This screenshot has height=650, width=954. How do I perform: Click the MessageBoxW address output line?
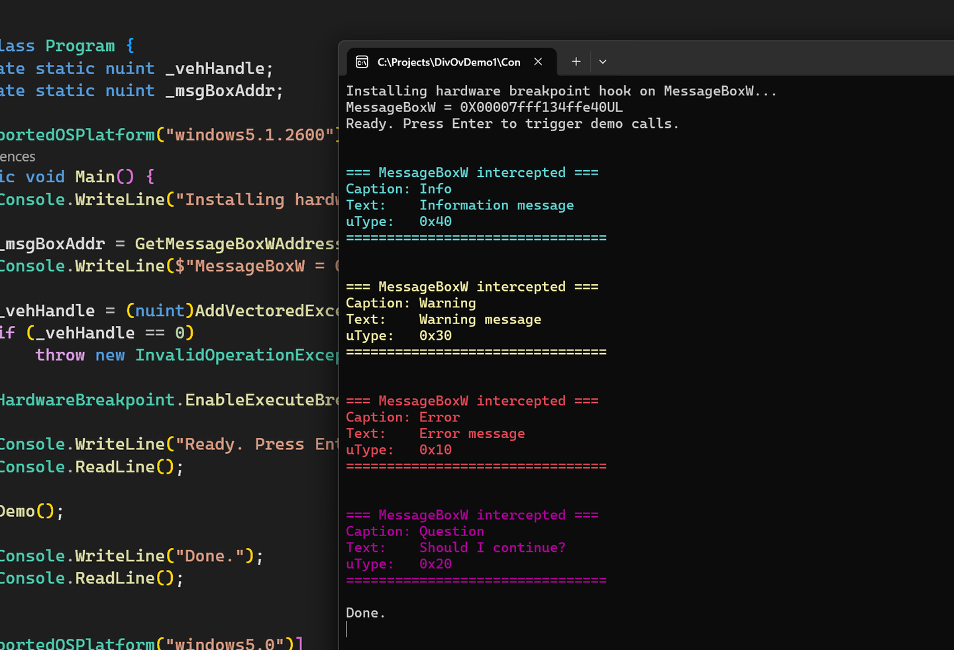pos(484,107)
